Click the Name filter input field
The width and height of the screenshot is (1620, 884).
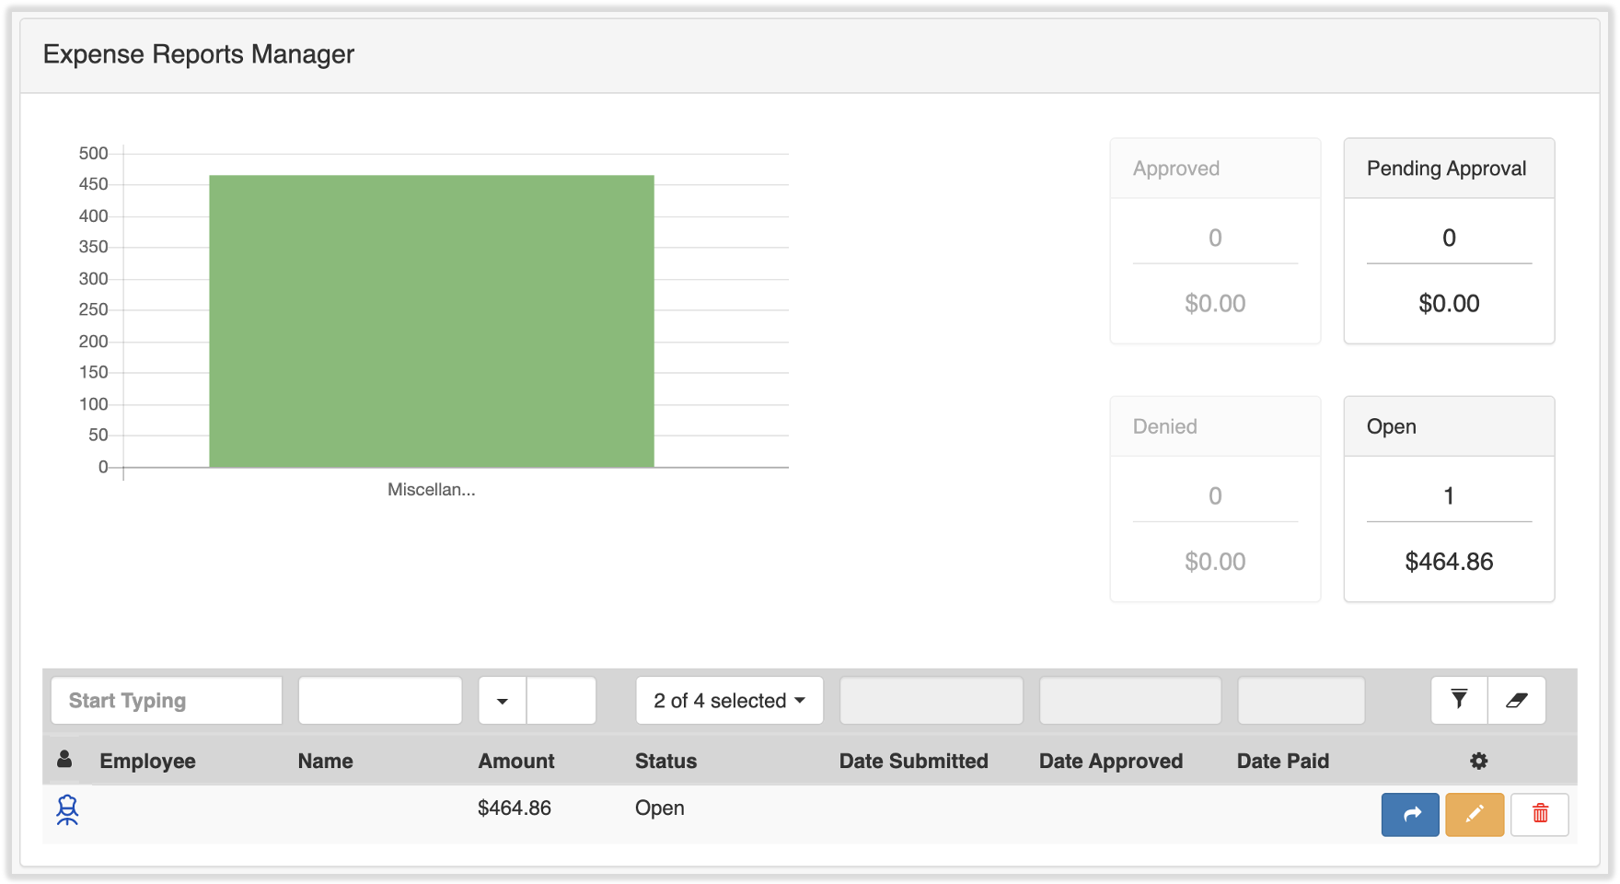pyautogui.click(x=380, y=701)
